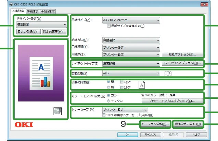Click the small printer image in preview
Image resolution: width=218 pixels, height=141 pixels.
pyautogui.click(x=57, y=111)
